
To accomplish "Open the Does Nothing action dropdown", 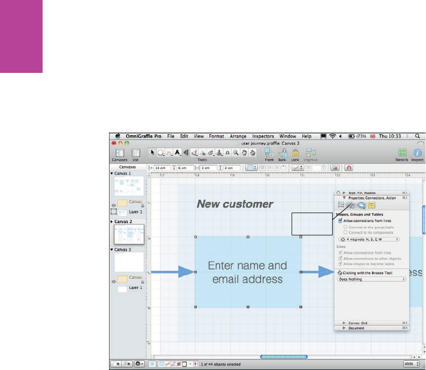I will point(371,279).
